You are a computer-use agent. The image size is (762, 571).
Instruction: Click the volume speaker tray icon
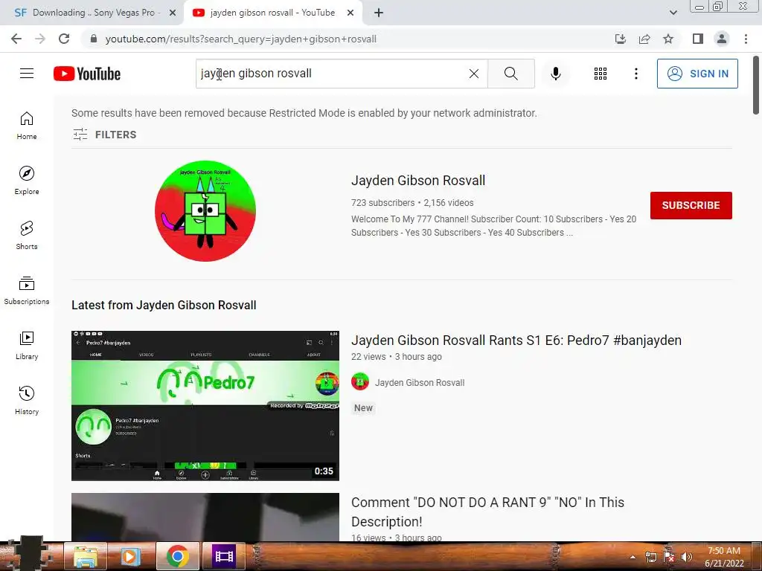[686, 557]
